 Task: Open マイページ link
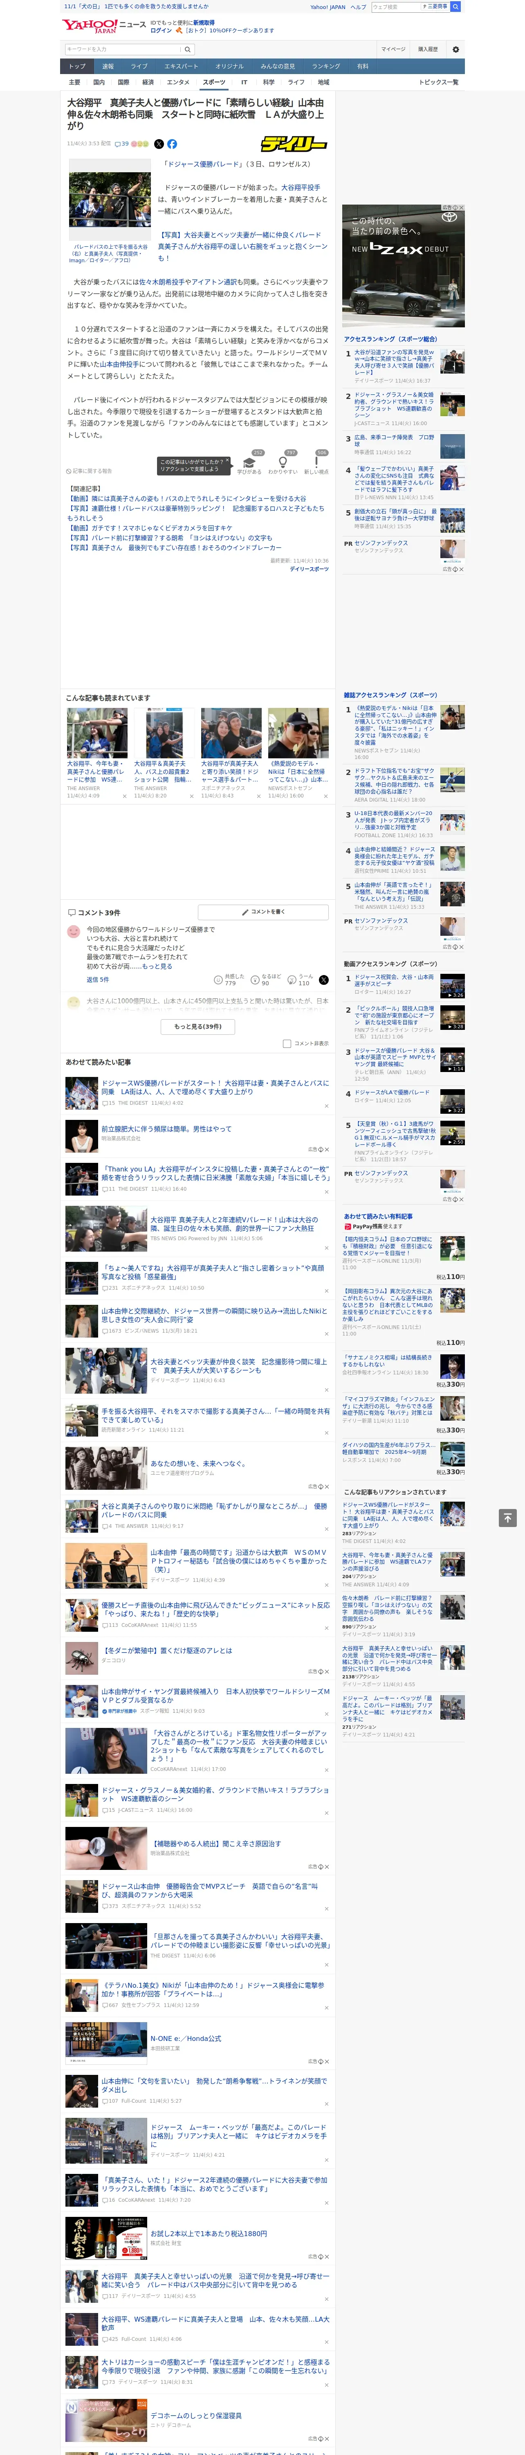coord(393,50)
